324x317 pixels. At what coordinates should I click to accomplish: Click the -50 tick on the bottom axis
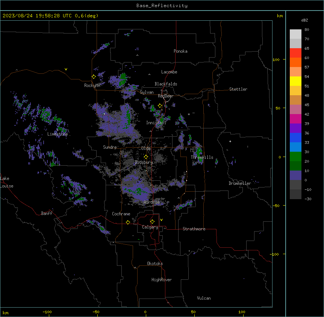(96, 312)
